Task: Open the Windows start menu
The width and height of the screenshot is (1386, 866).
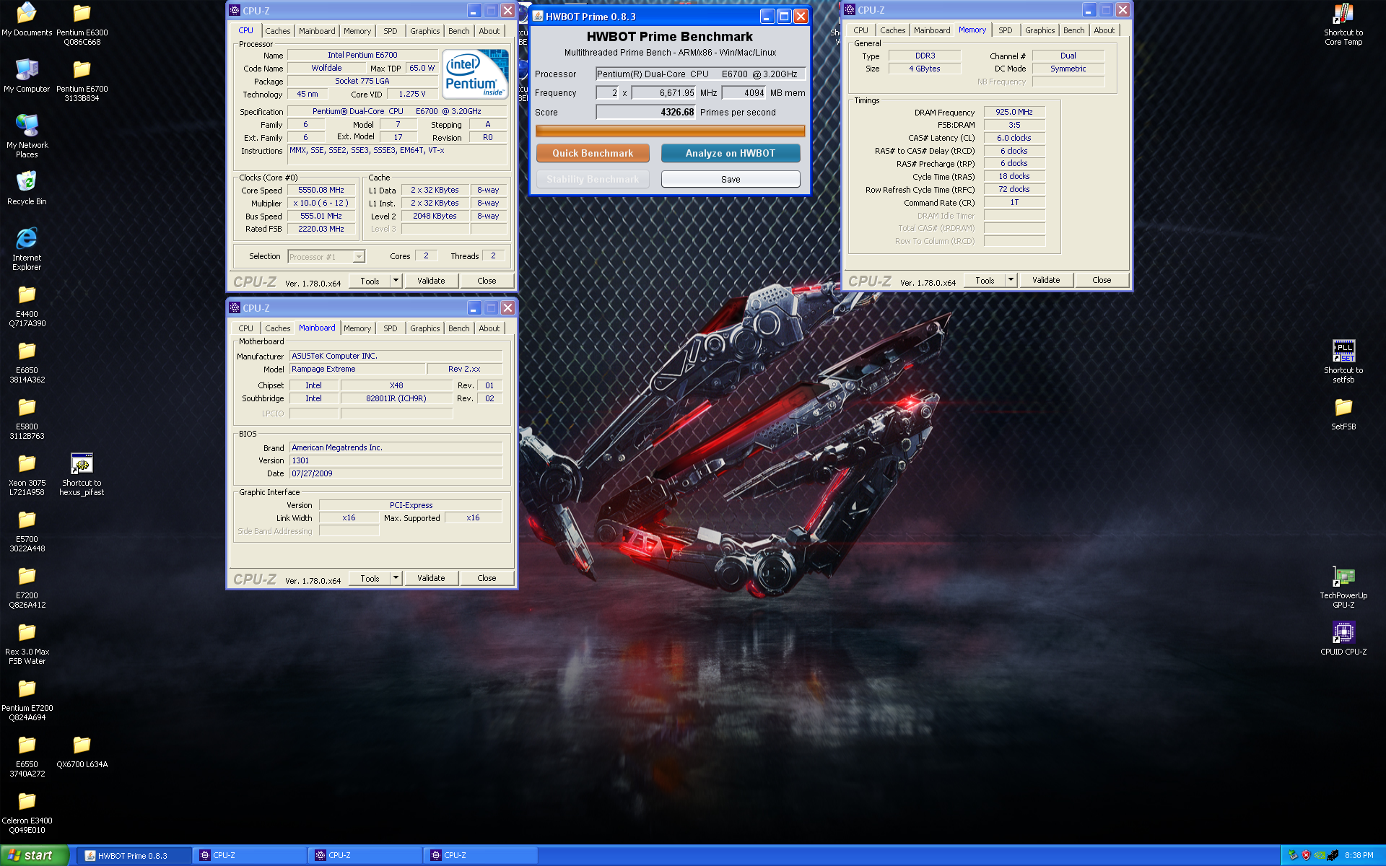Action: [x=35, y=855]
